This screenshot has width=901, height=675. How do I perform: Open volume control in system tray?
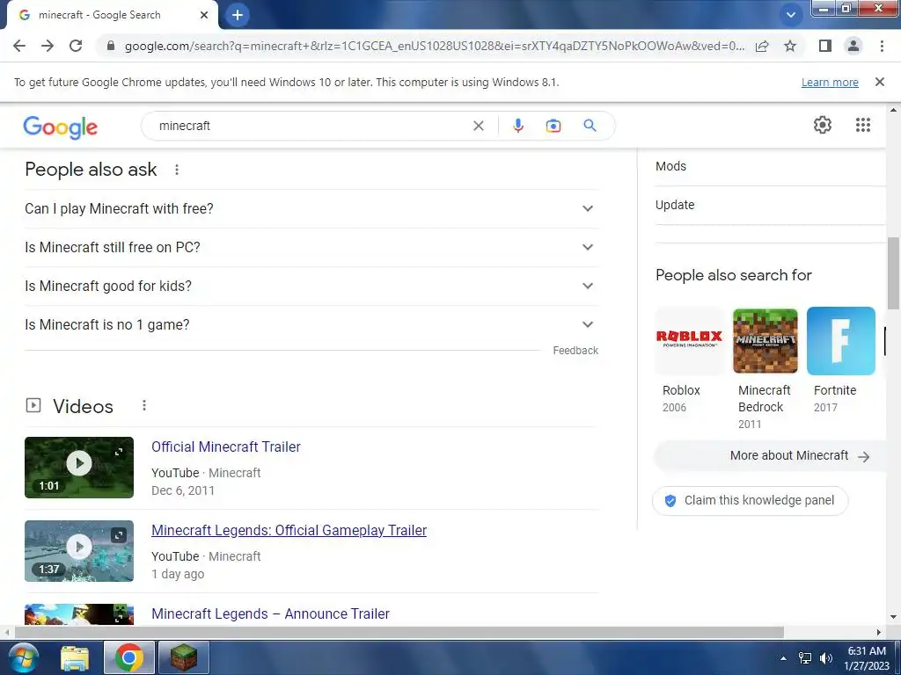(826, 658)
